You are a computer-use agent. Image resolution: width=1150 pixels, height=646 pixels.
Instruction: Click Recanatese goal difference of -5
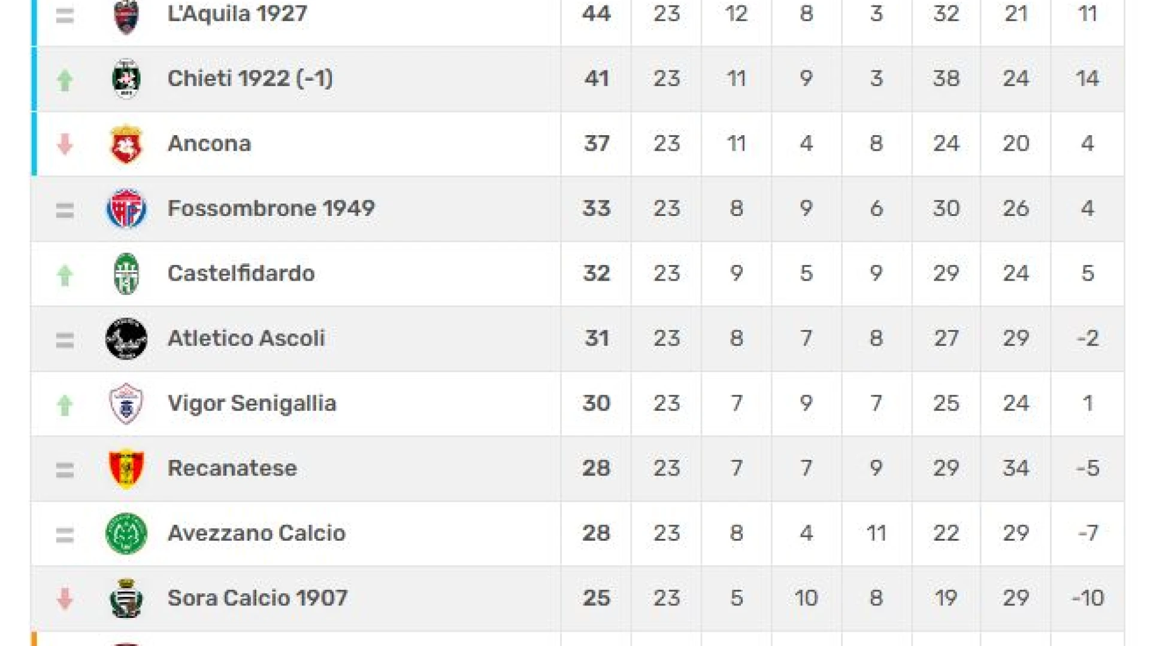[1087, 468]
